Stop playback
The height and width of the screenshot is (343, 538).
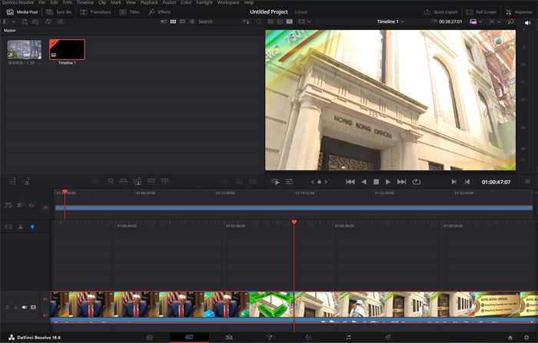point(376,182)
